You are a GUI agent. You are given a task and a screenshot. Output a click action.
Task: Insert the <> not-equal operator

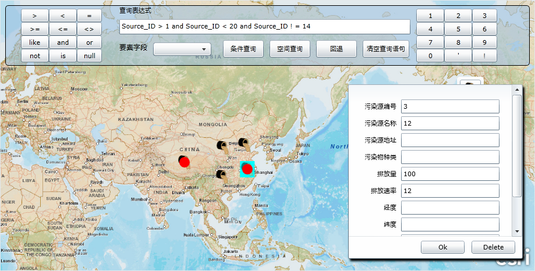90,29
